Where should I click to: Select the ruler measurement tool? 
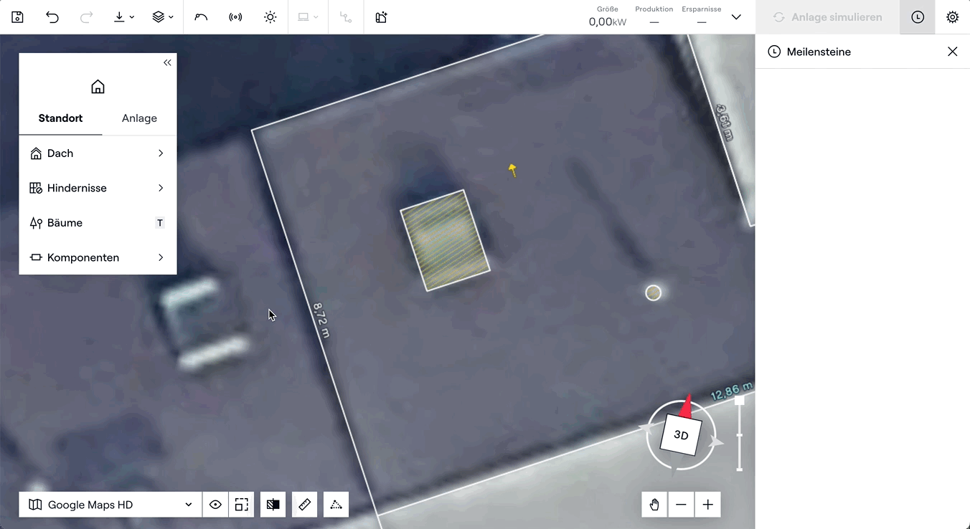[x=304, y=505]
